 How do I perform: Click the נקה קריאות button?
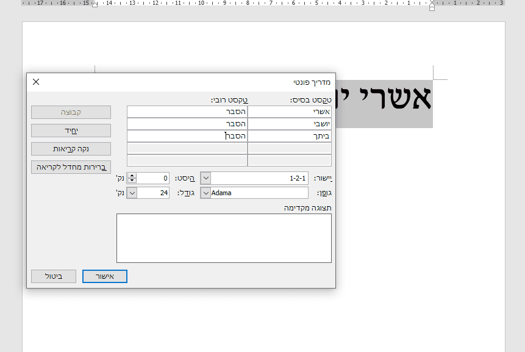tap(71, 149)
